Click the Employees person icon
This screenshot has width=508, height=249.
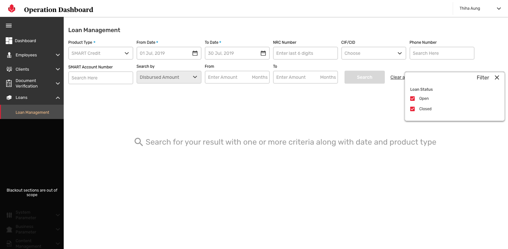tap(9, 55)
